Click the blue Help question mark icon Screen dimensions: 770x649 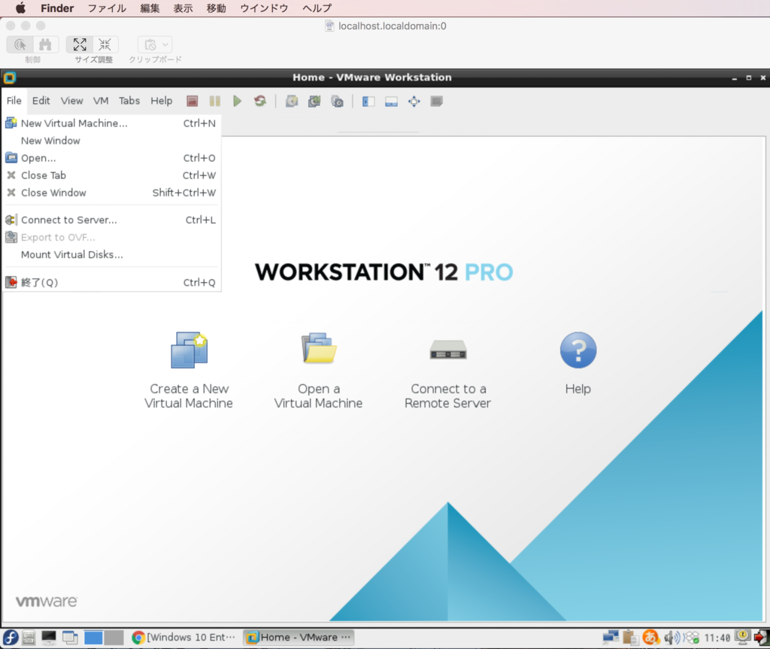[x=578, y=350]
